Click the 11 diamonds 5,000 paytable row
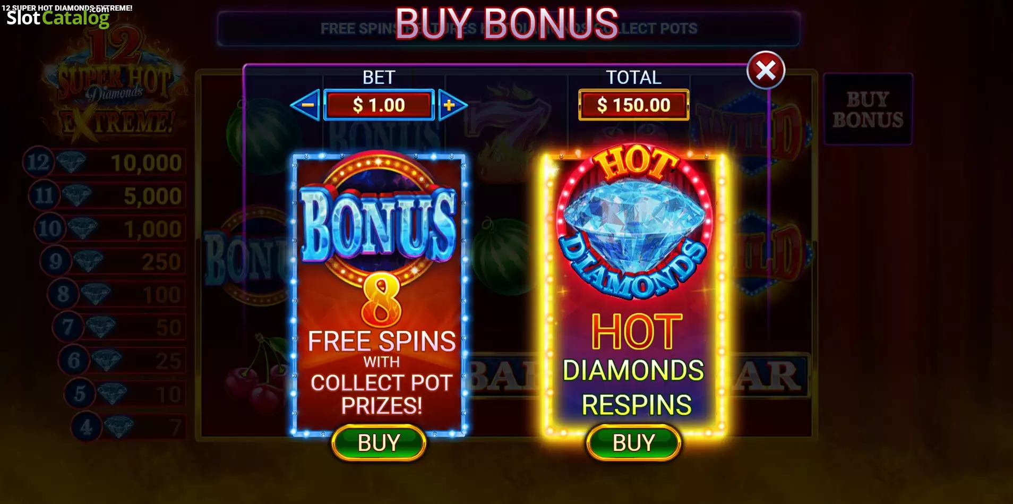Image resolution: width=1013 pixels, height=504 pixels. [107, 195]
